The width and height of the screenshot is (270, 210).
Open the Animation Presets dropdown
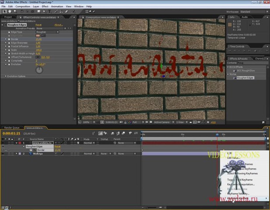coord(51,28)
